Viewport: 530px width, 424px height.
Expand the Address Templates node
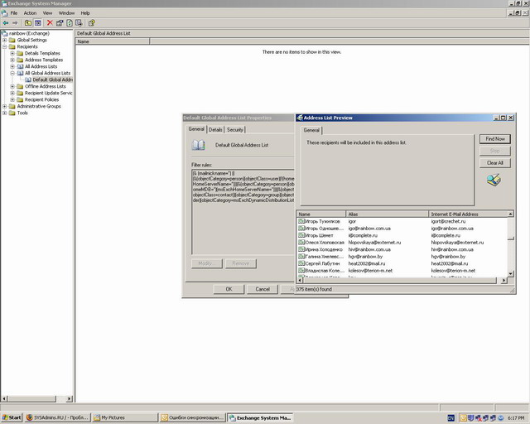(12, 60)
